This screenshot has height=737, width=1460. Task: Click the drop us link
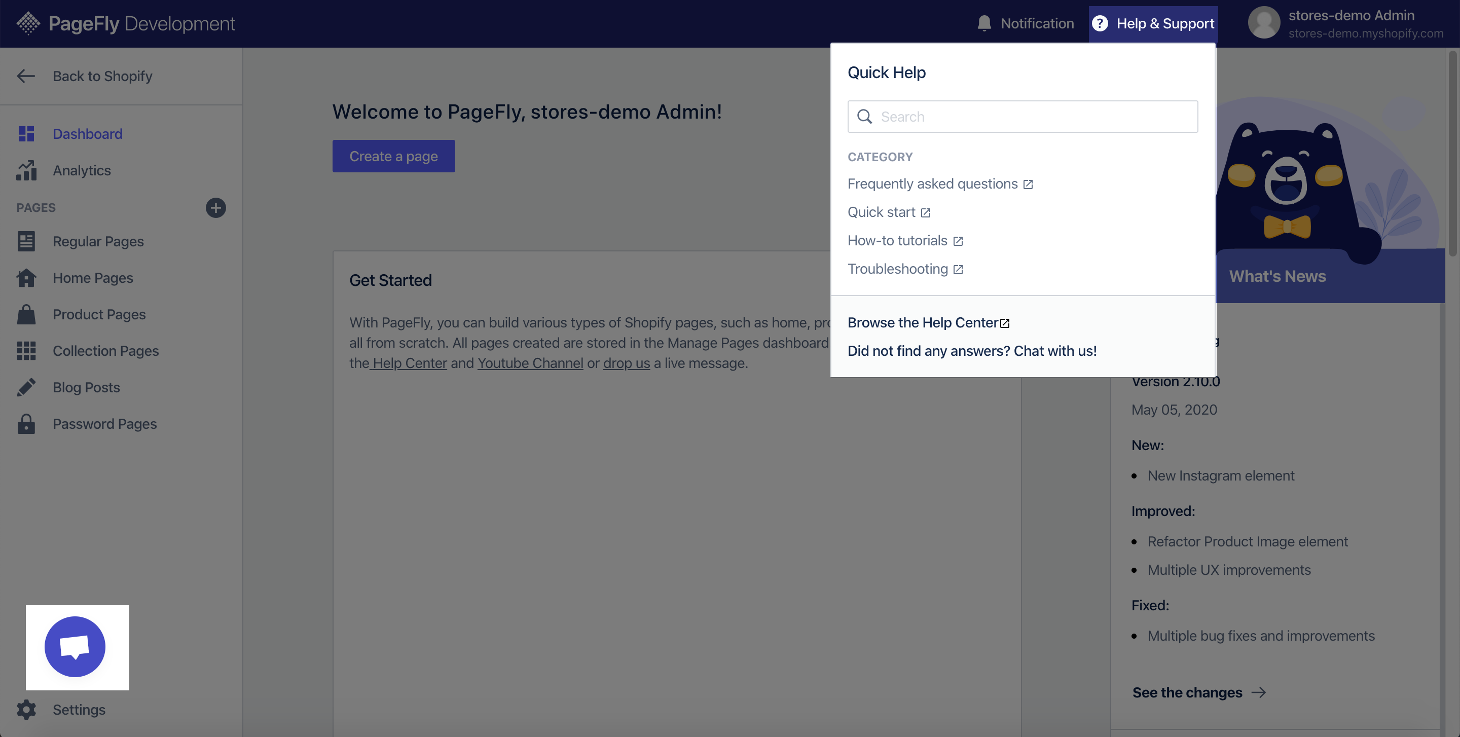pyautogui.click(x=626, y=363)
